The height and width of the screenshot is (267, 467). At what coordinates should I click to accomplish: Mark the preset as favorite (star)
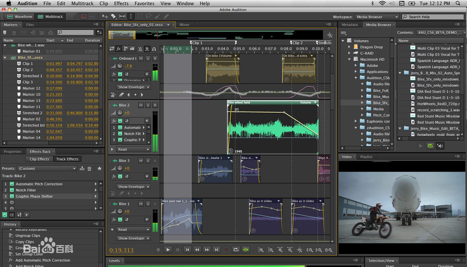(99, 169)
